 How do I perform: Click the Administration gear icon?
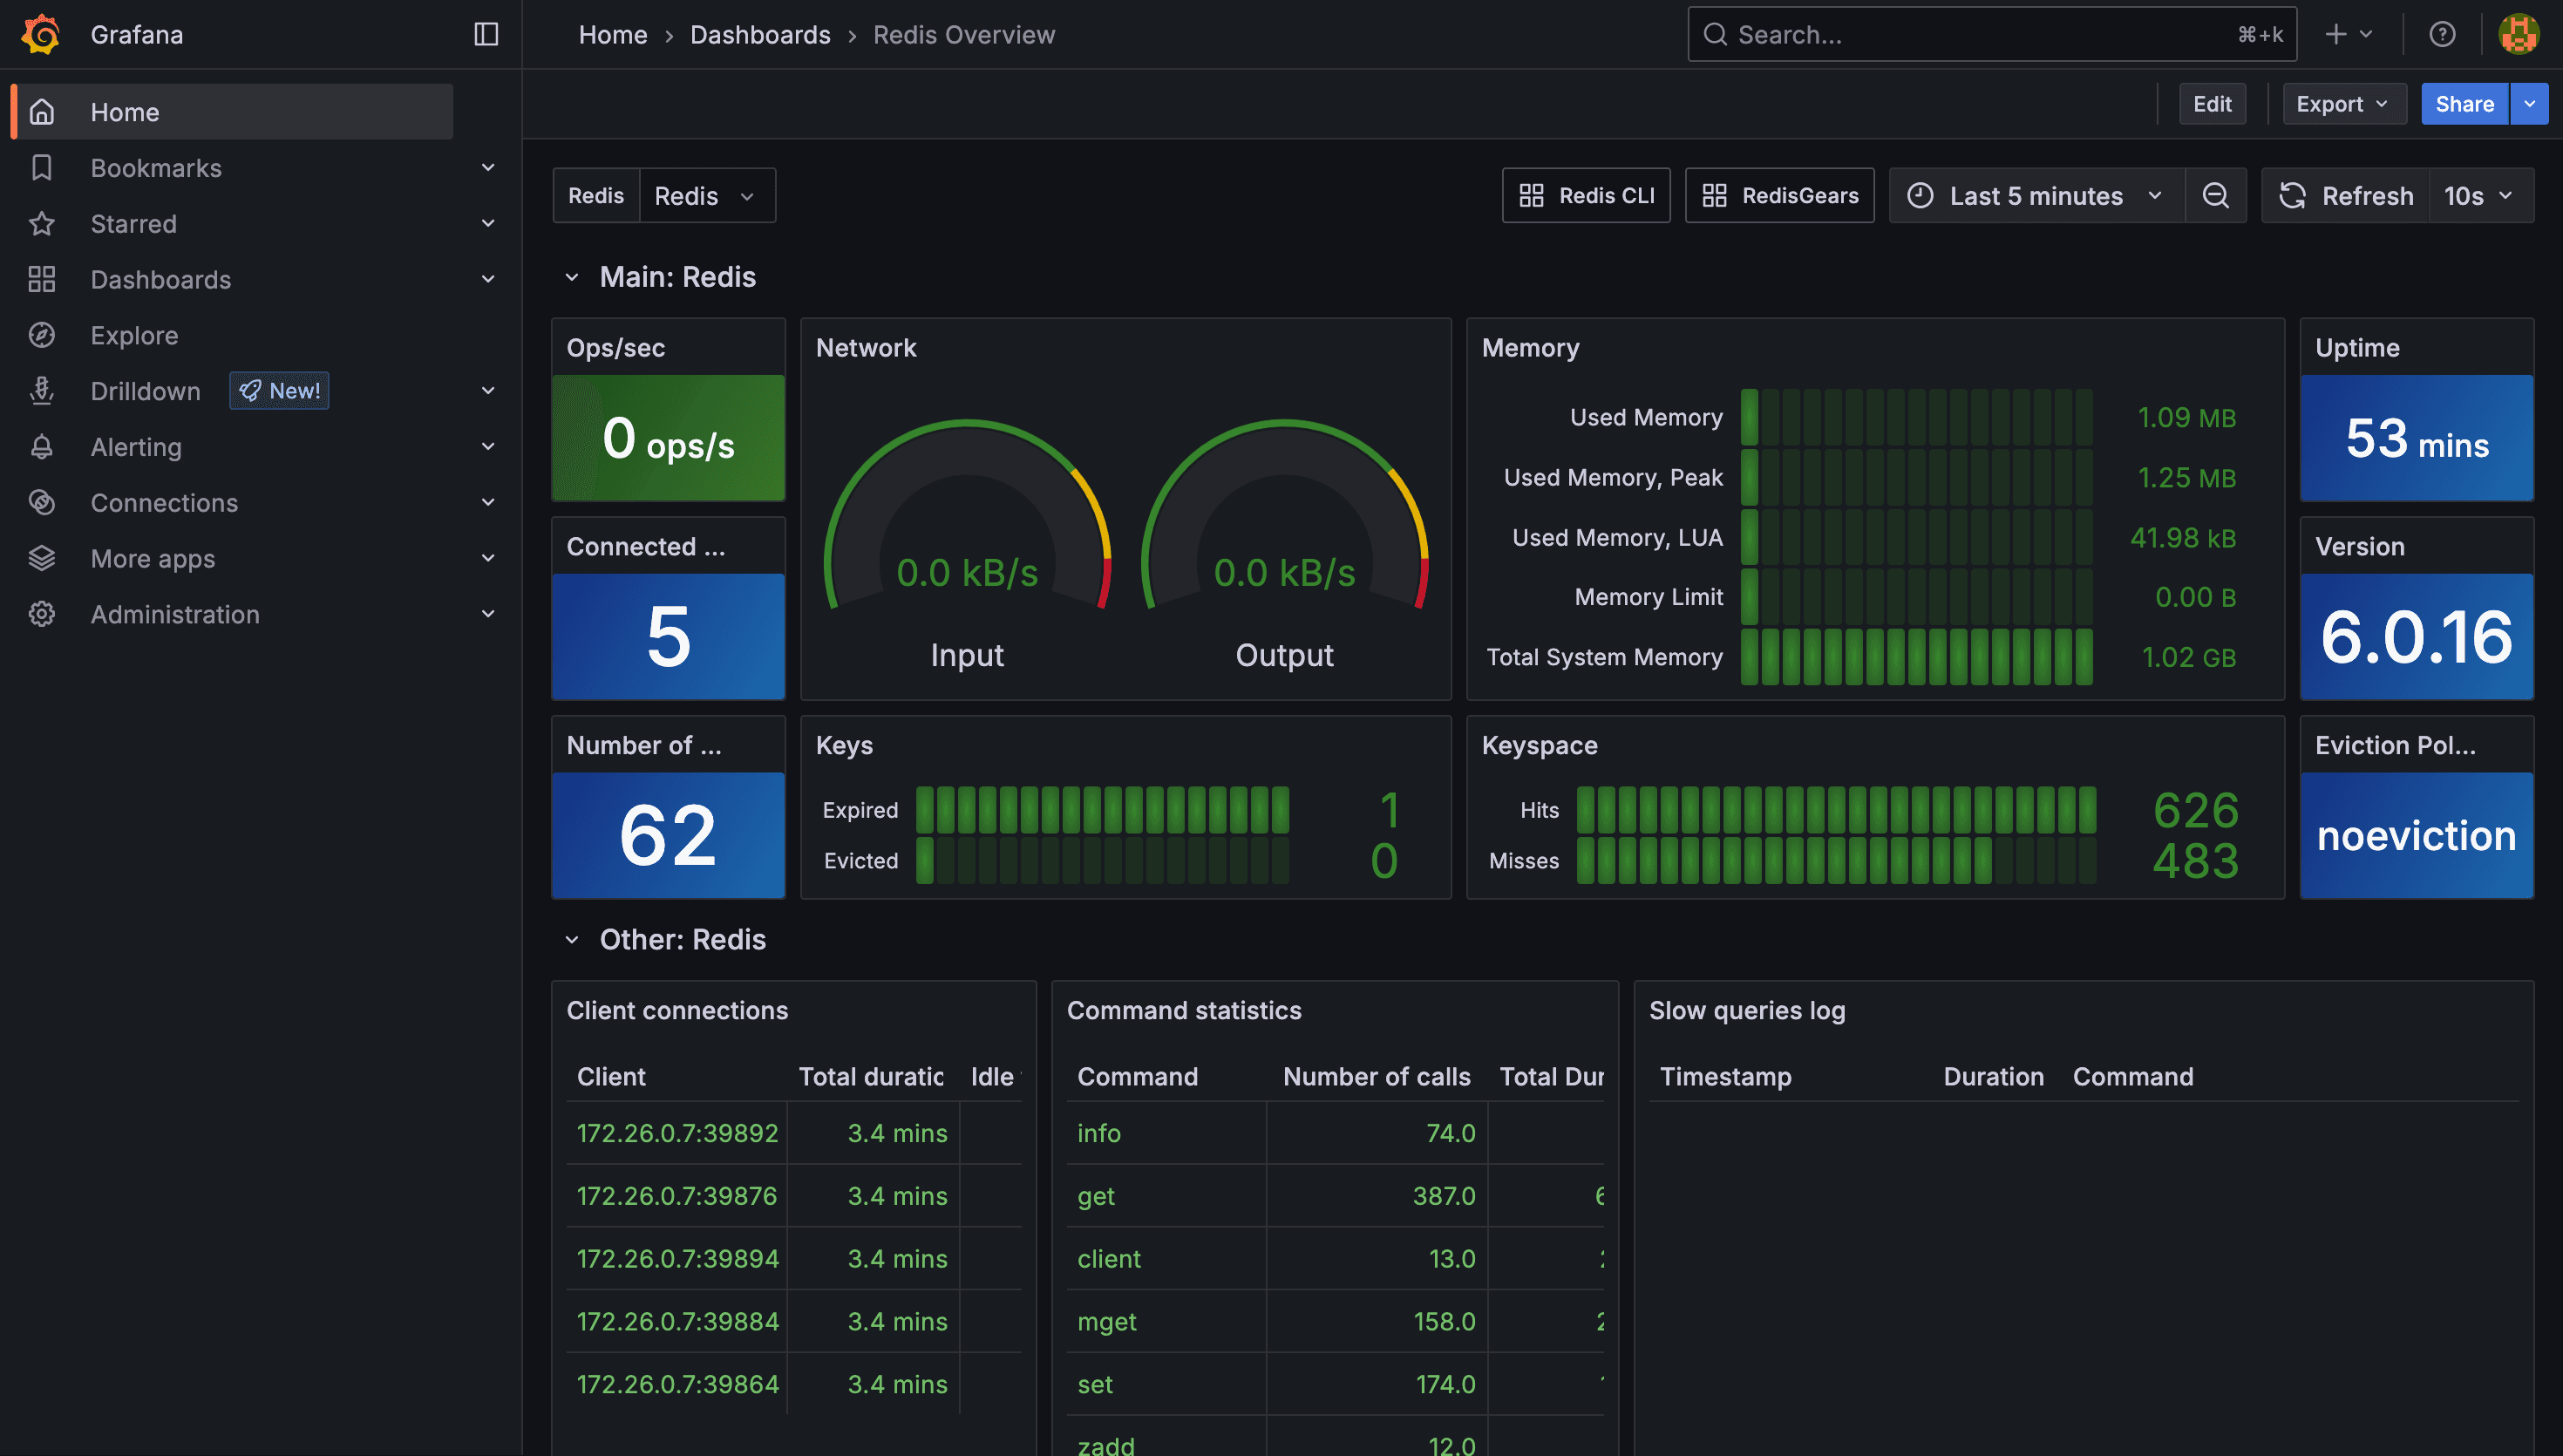42,615
